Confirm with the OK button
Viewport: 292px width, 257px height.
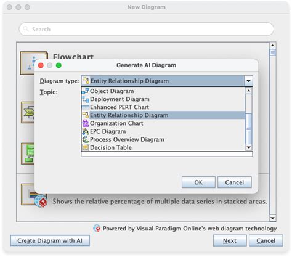pos(198,182)
